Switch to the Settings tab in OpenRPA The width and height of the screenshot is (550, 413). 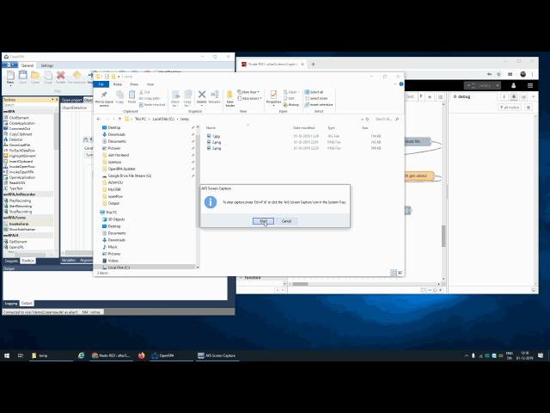[47, 65]
